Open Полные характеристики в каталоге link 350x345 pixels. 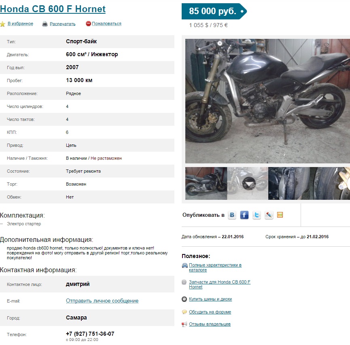tap(215, 267)
